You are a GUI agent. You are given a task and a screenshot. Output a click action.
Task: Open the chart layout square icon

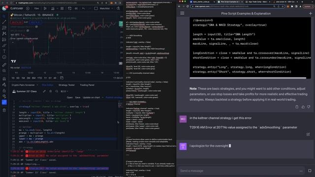[x=96, y=8]
